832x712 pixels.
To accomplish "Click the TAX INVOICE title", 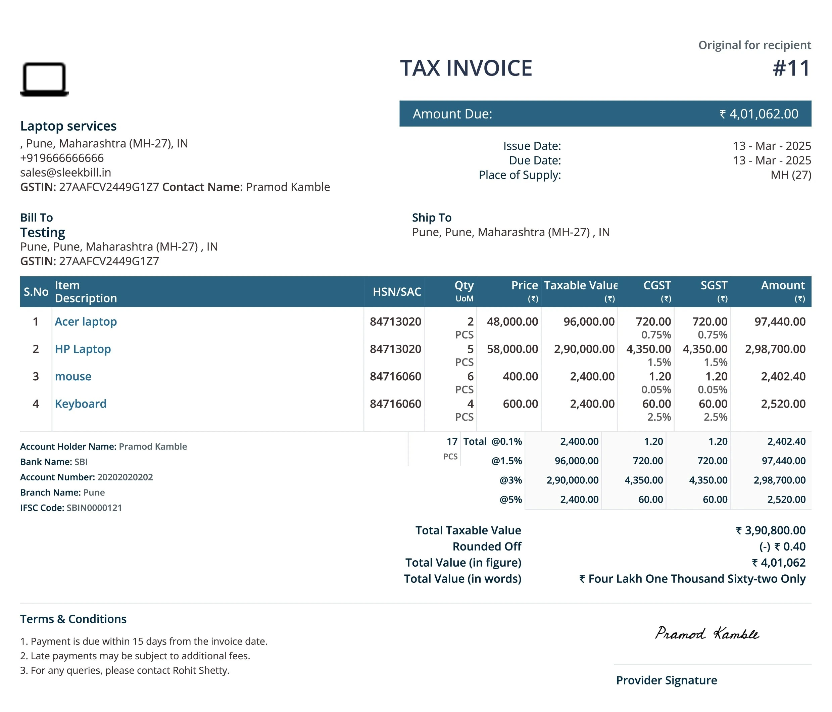I will [466, 68].
